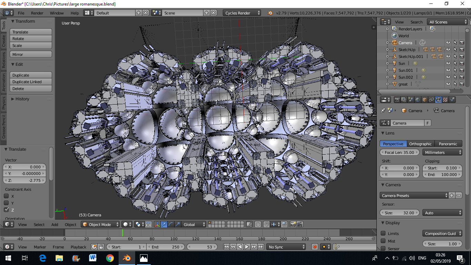
Task: Open the Help menu
Action: 75,13
